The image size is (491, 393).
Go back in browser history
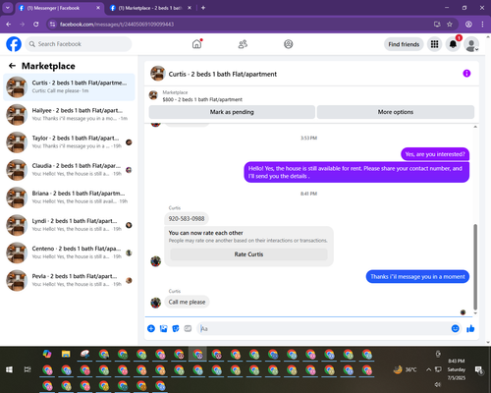pos(9,25)
